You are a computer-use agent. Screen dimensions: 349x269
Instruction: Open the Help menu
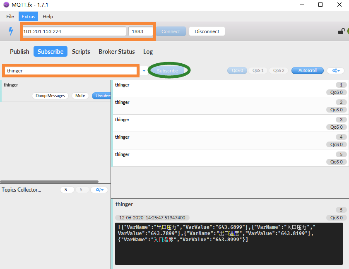pos(48,17)
